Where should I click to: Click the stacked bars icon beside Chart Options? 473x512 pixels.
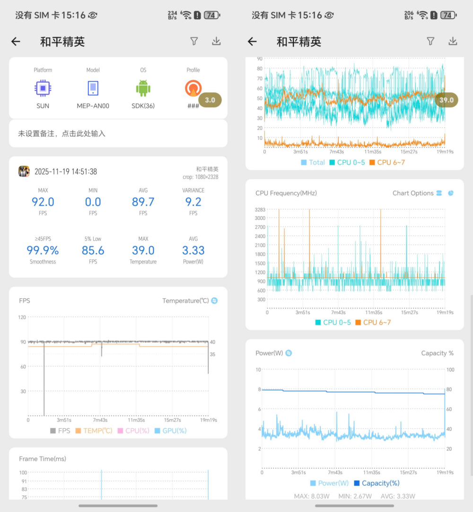pos(439,193)
